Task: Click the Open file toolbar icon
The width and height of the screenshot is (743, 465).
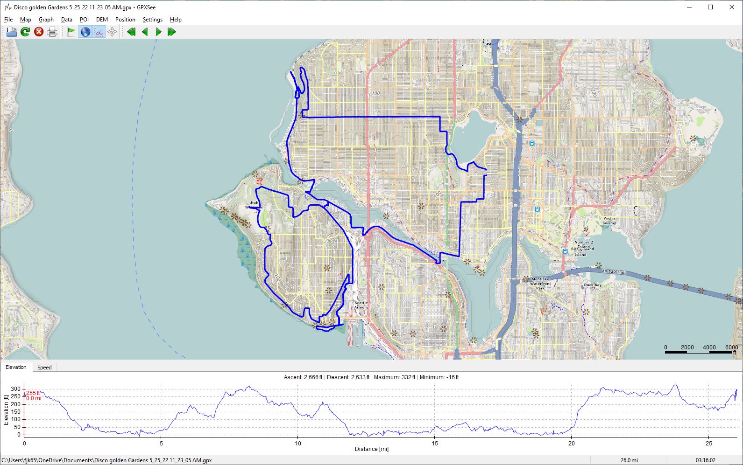Action: [x=11, y=32]
